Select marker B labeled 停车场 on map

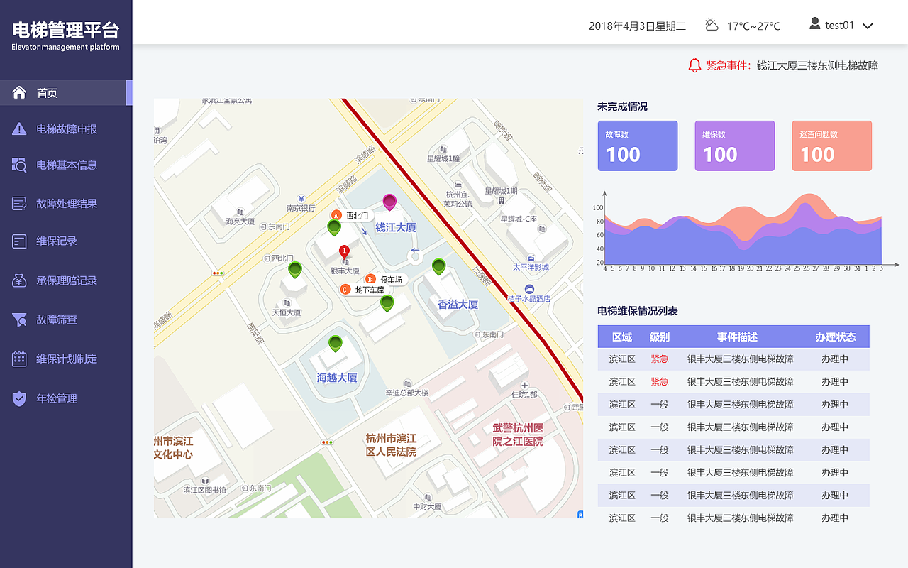click(370, 280)
